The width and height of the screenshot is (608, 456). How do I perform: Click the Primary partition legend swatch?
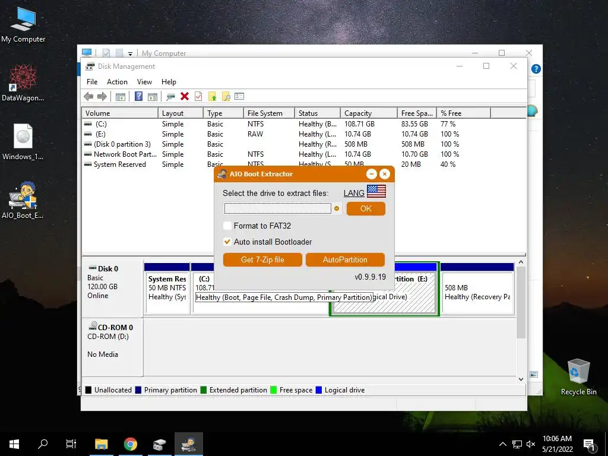pos(138,390)
